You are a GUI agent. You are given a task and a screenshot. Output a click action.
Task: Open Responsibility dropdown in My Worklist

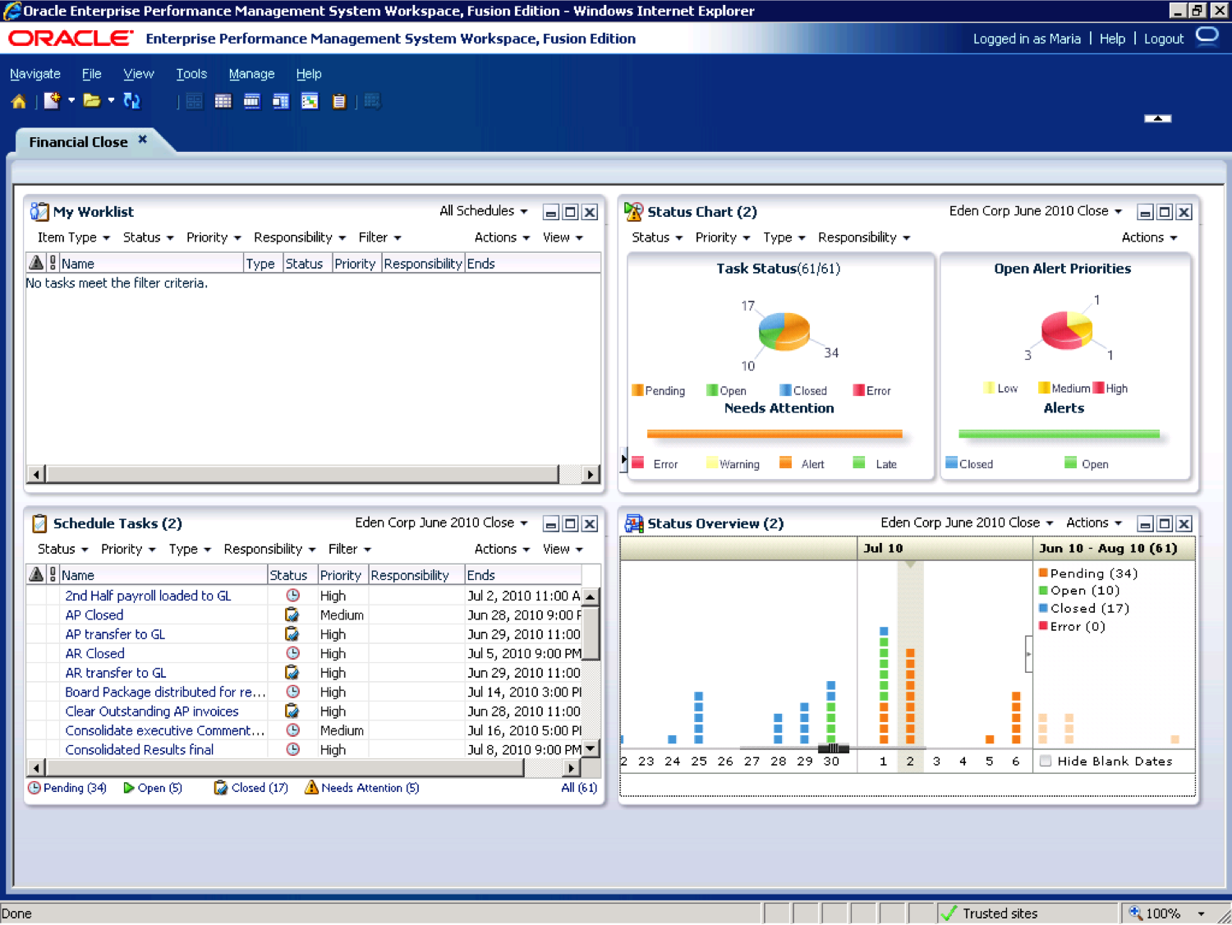point(300,237)
